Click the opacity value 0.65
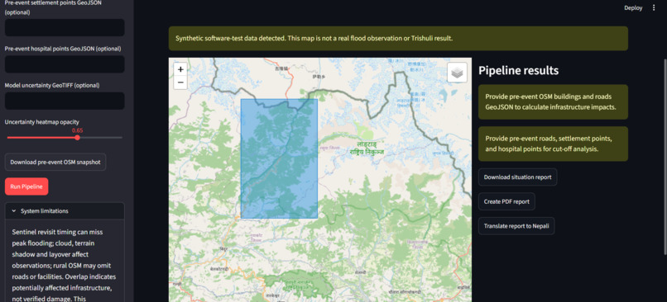The height and width of the screenshot is (302, 667). [x=78, y=130]
